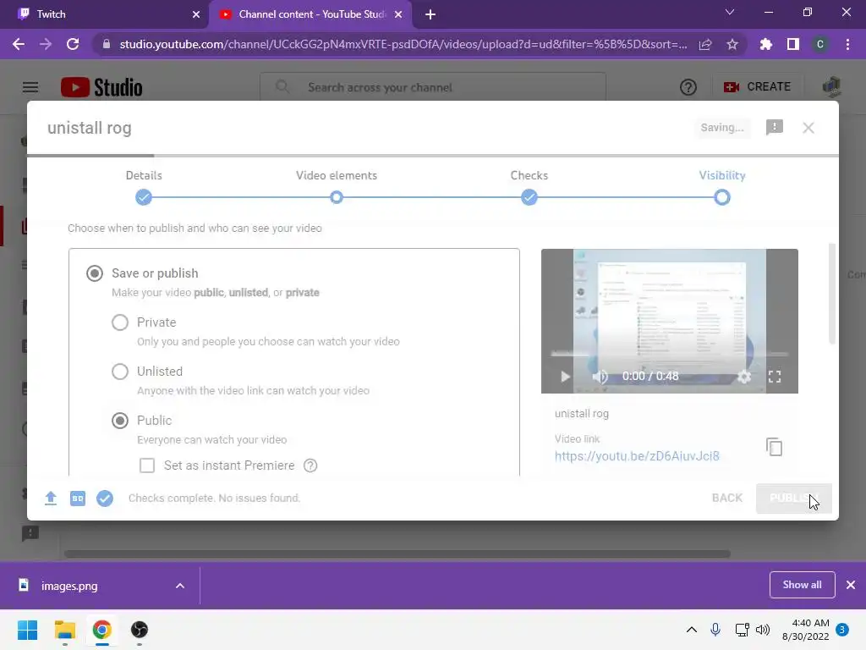Open OBS Studio from the taskbar
866x650 pixels.
click(140, 630)
